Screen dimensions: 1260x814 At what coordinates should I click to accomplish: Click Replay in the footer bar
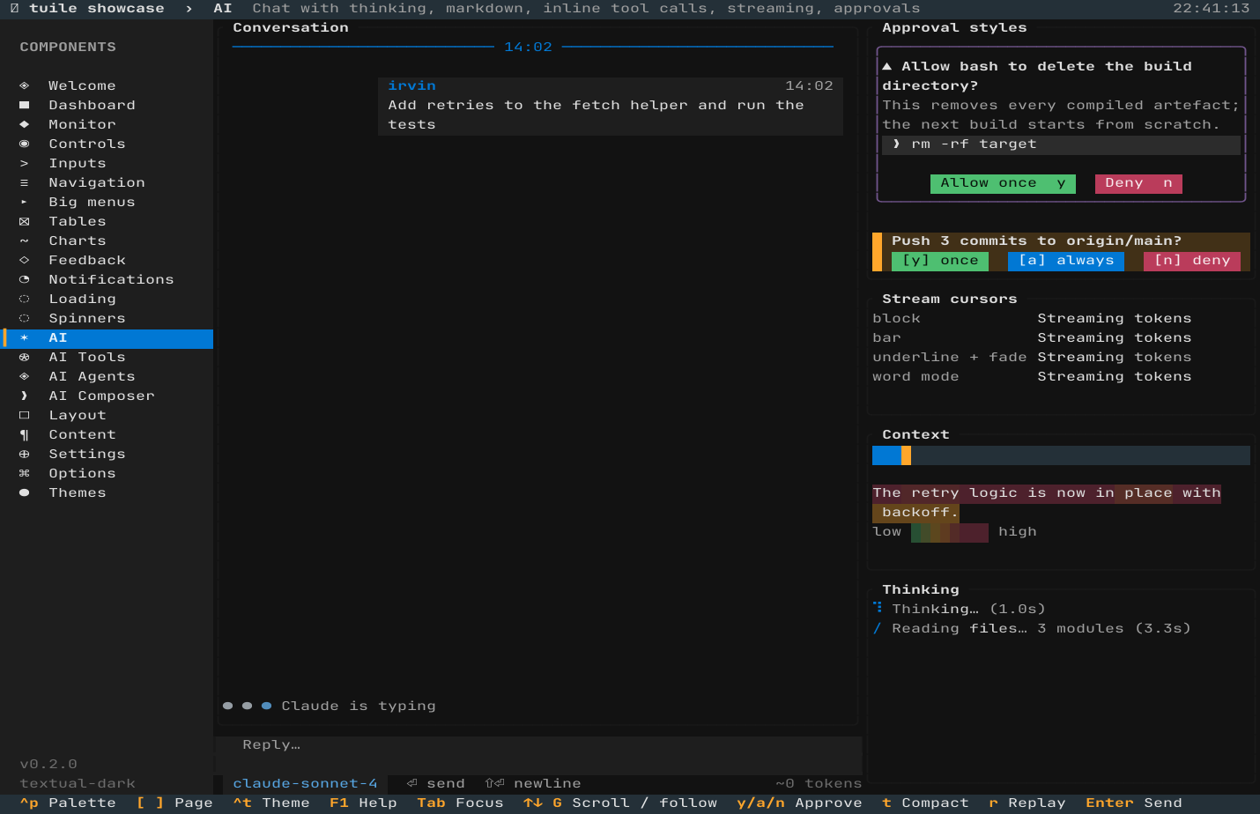1027,803
